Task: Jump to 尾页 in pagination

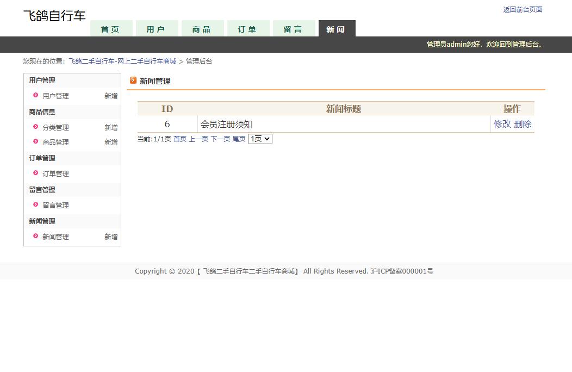Action: 239,139
